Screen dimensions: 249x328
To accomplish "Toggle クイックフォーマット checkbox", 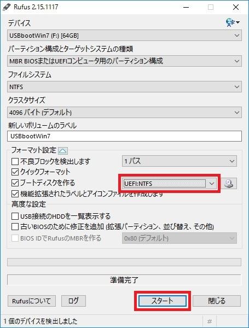I will tap(15, 172).
